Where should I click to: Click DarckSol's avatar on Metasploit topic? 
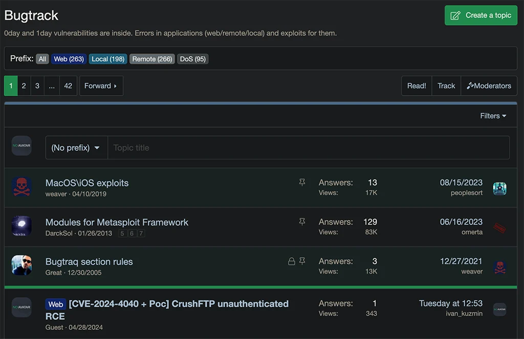[21, 226]
